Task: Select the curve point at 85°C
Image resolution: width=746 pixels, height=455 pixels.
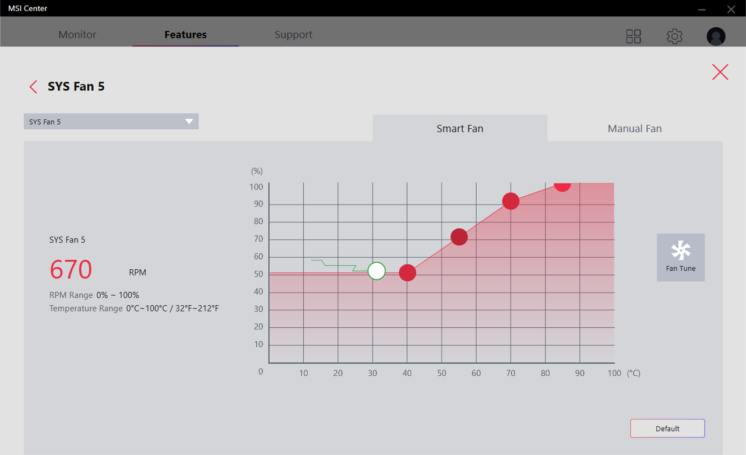Action: 562,184
